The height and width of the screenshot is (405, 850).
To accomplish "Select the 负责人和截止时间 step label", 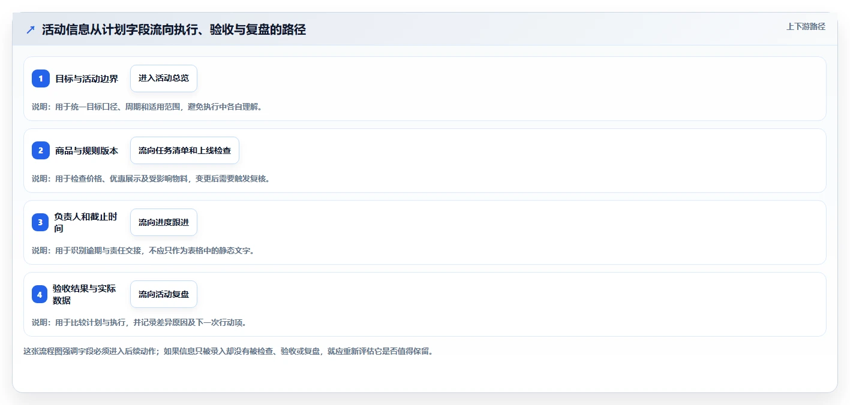I will pos(85,222).
